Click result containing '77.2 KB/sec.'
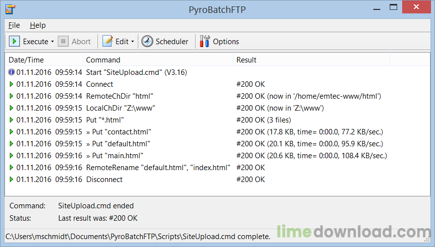This screenshot has width=435, height=247. pos(310,131)
